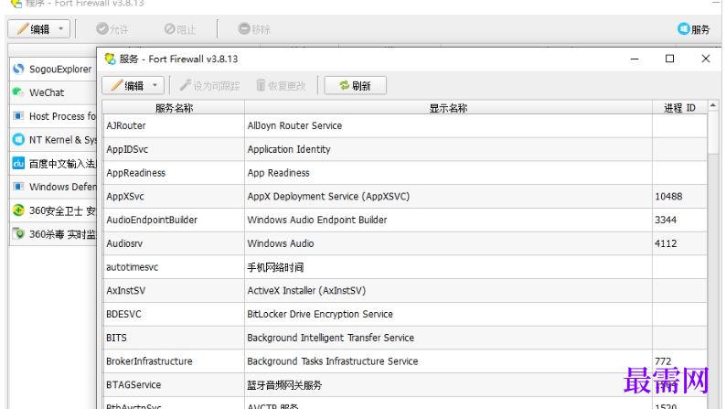Screen dimensions: 726x409
Task: Click the scrollbar up arrow in services list
Action: pos(713,106)
